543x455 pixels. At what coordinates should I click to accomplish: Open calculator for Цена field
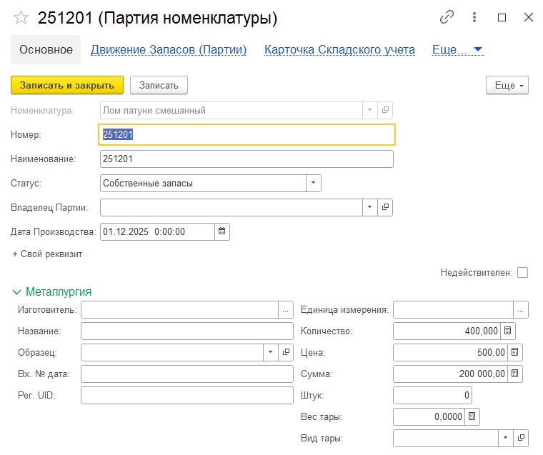[x=515, y=352]
